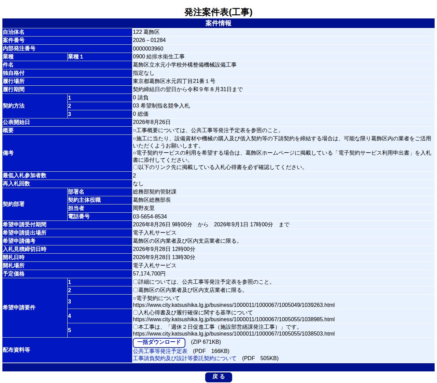Click the 概要 row description text
437x383 pixels.
(208, 130)
